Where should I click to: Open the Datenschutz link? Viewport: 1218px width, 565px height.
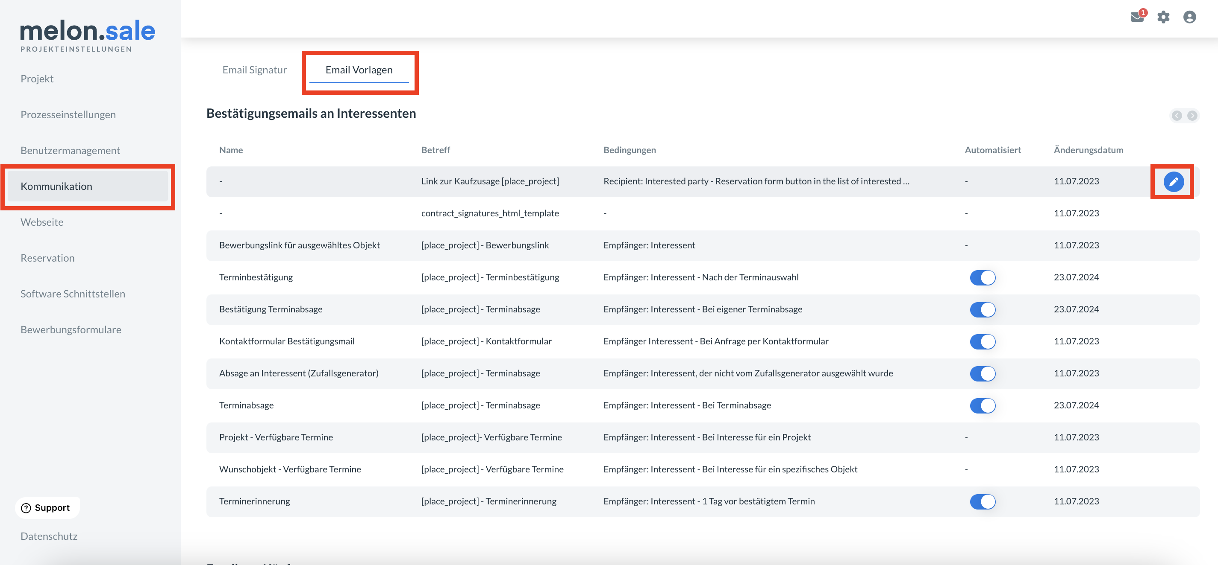(49, 536)
